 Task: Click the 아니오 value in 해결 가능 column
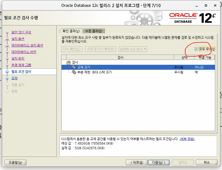pos(199,67)
